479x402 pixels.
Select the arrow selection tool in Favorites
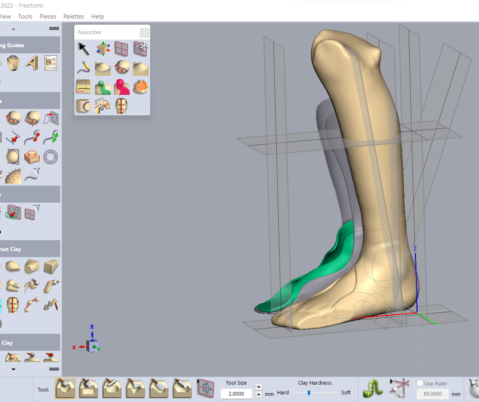click(x=82, y=48)
